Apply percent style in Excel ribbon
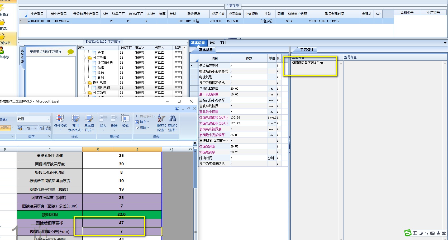Screen dimensions: 448x240 29,128
